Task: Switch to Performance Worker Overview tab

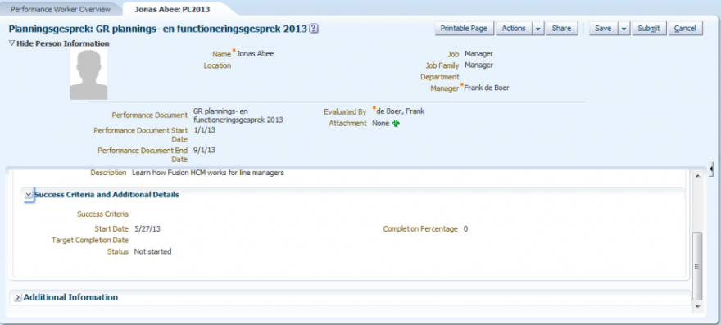Action: point(61,9)
